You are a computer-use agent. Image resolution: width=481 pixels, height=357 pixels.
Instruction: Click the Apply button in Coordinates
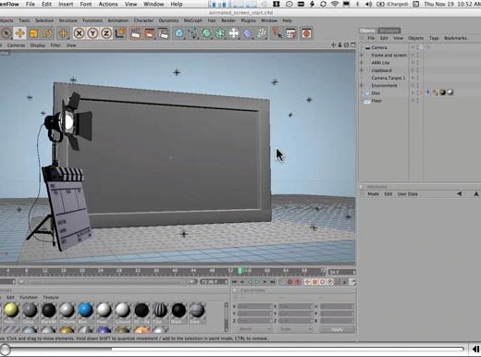pyautogui.click(x=337, y=329)
